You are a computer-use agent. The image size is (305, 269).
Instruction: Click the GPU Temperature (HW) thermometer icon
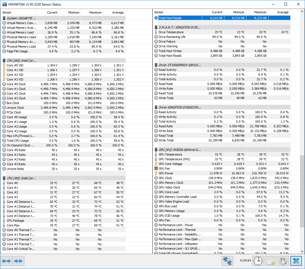(x=156, y=159)
